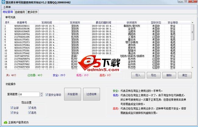Select tracking number 920181375442
The height and width of the screenshot is (127, 198).
[x=22, y=53]
